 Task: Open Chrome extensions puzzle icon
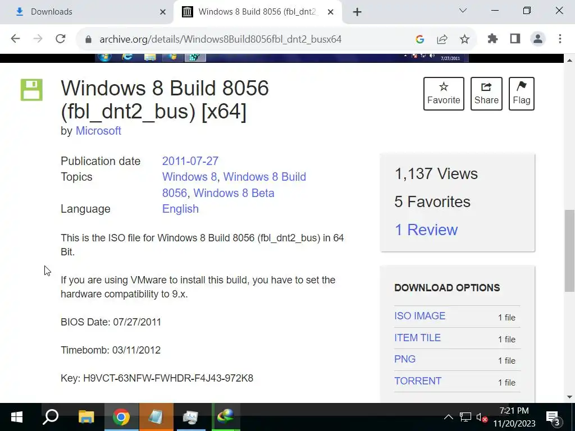[492, 39]
